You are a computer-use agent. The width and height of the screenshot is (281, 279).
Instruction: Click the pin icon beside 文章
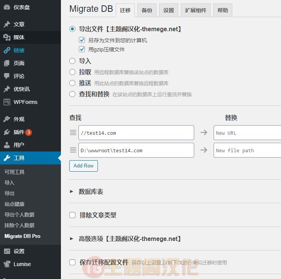(x=7, y=24)
